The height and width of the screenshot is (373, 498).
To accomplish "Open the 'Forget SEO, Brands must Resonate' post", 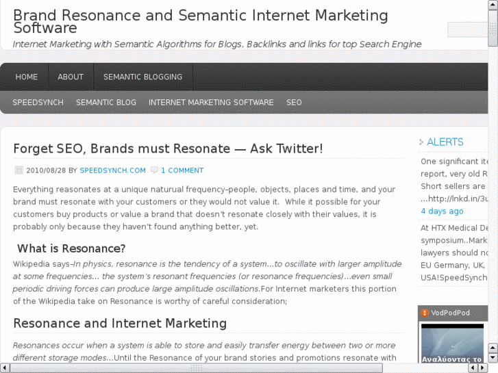I will (168, 149).
